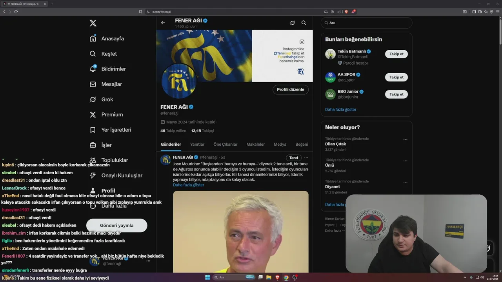Open Bildirimler notifications
The image size is (502, 282).
pos(108,69)
